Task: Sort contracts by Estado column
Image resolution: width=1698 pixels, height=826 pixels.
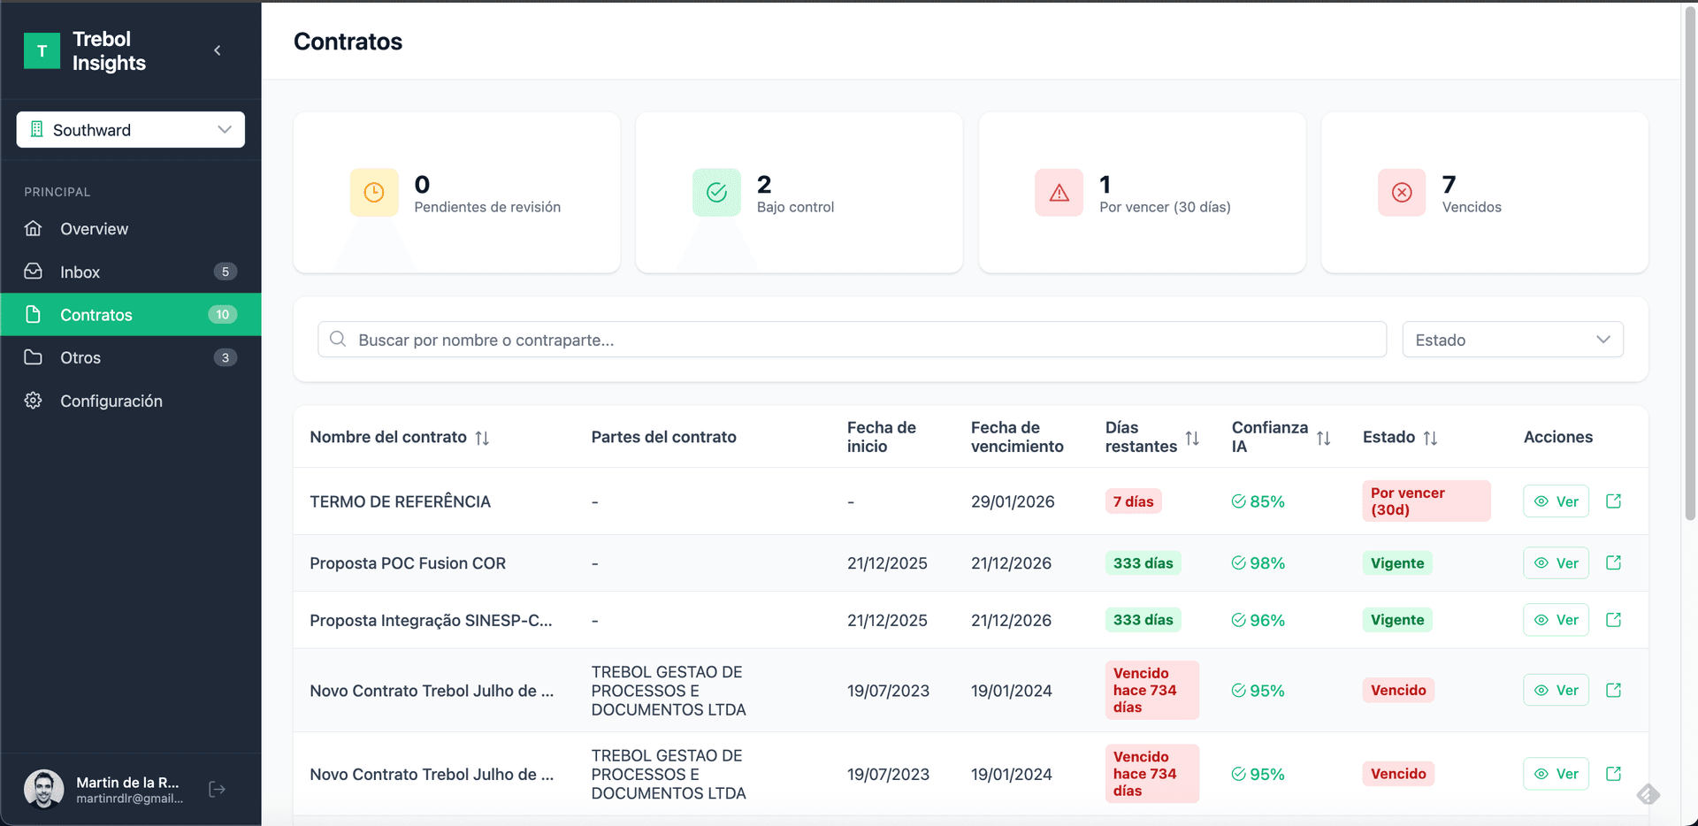Action: (1430, 438)
